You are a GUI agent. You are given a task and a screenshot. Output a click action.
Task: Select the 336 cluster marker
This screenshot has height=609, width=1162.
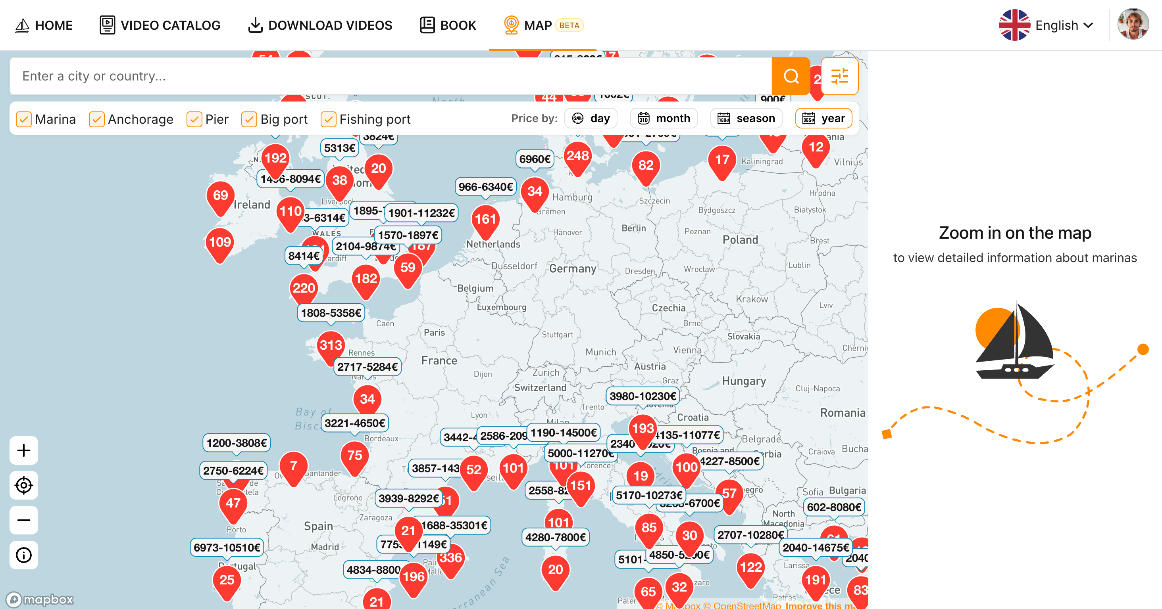pos(451,561)
